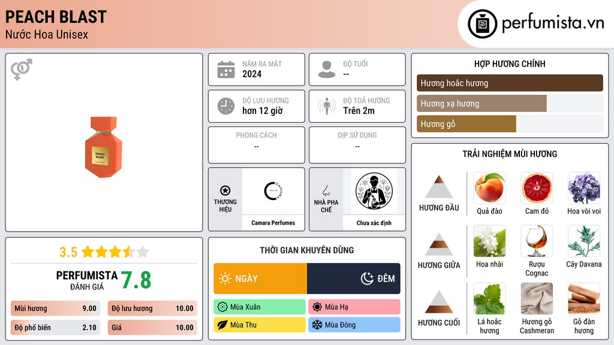Click the Peach Blast orange bottle image
The height and width of the screenshot is (345, 614).
pos(103,147)
